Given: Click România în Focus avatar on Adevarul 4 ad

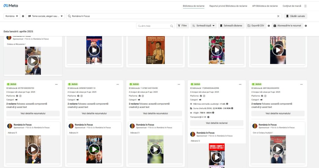Looking at the screenshot, I should pos(71,126).
